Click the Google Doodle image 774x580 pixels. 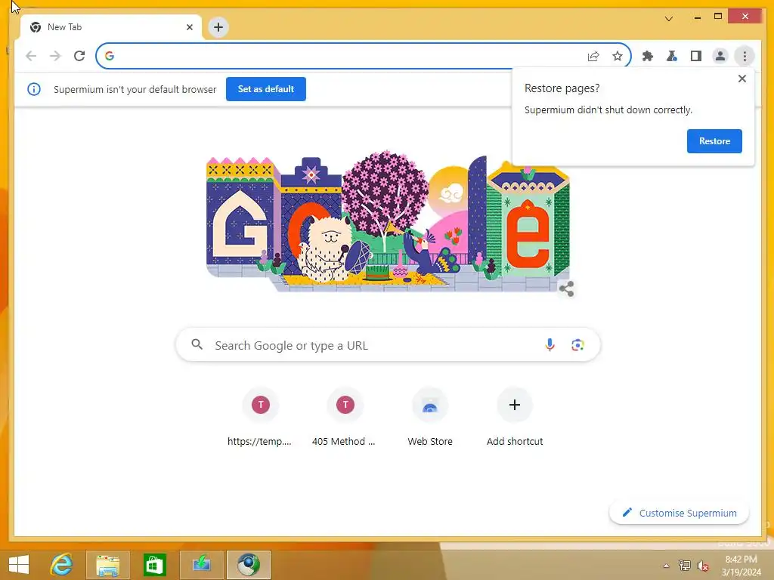pos(388,223)
